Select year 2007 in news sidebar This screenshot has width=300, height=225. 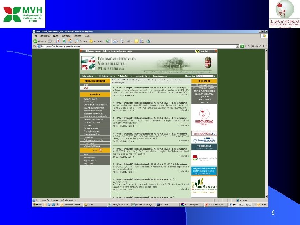click(95, 85)
